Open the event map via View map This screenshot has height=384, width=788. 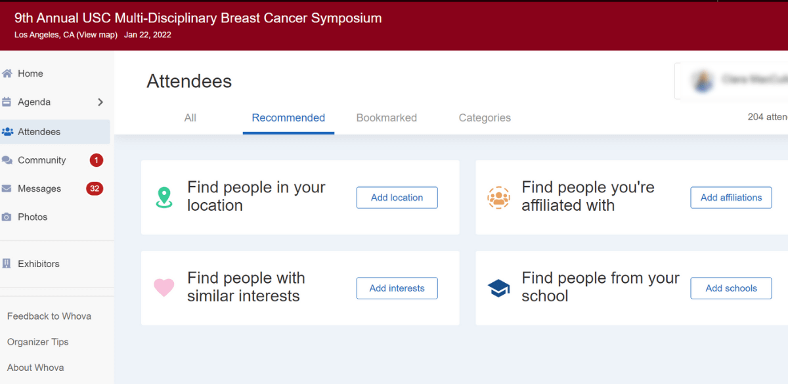[97, 35]
